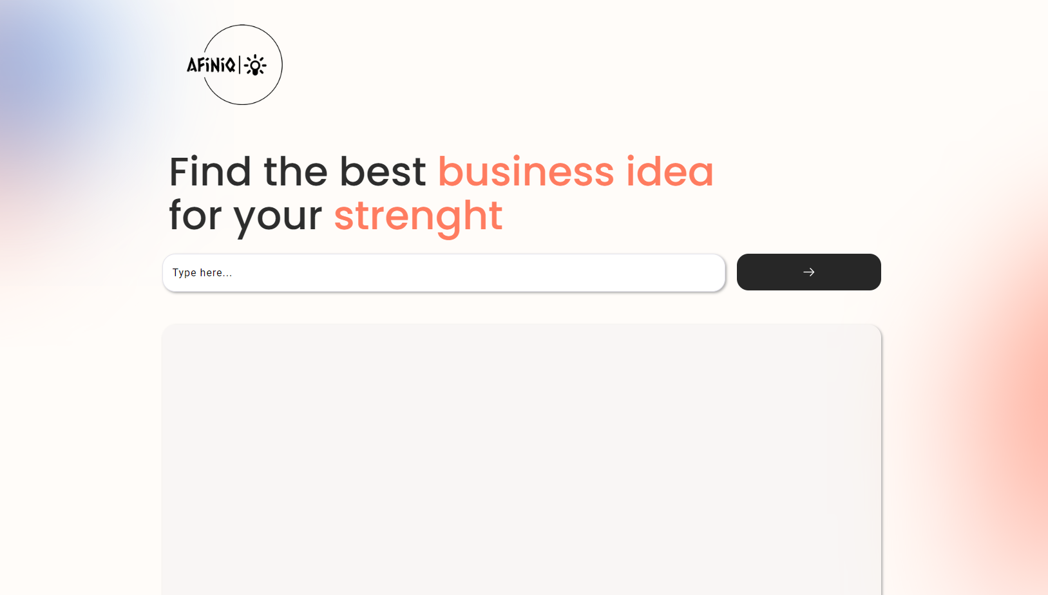Screen dimensions: 1048x595
Task: Click the word "your" in the headline
Action: (278, 217)
